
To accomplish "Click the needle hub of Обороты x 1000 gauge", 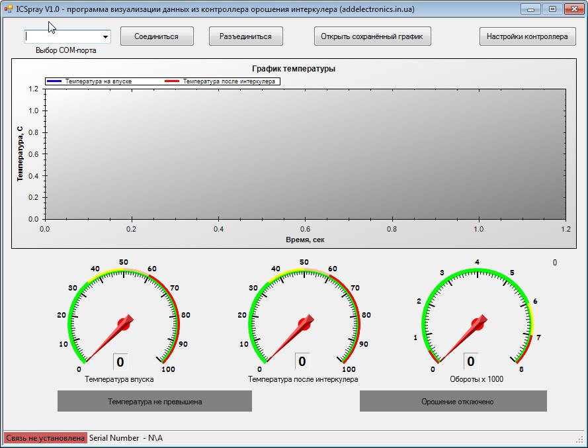I will point(478,324).
